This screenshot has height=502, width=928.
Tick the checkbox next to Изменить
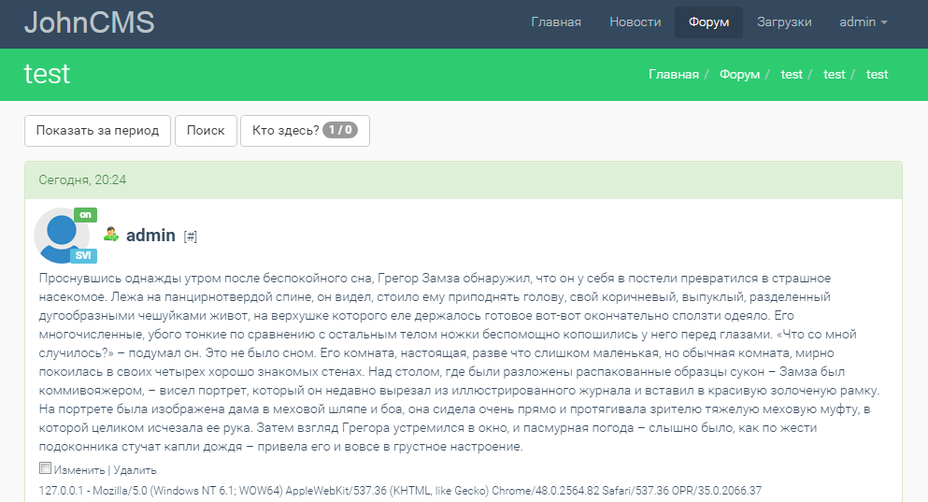(x=45, y=468)
